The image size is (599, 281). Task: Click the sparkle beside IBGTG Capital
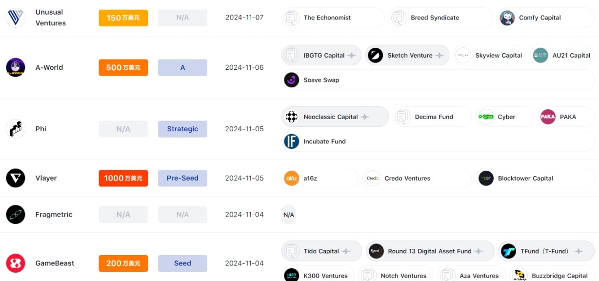click(x=352, y=56)
